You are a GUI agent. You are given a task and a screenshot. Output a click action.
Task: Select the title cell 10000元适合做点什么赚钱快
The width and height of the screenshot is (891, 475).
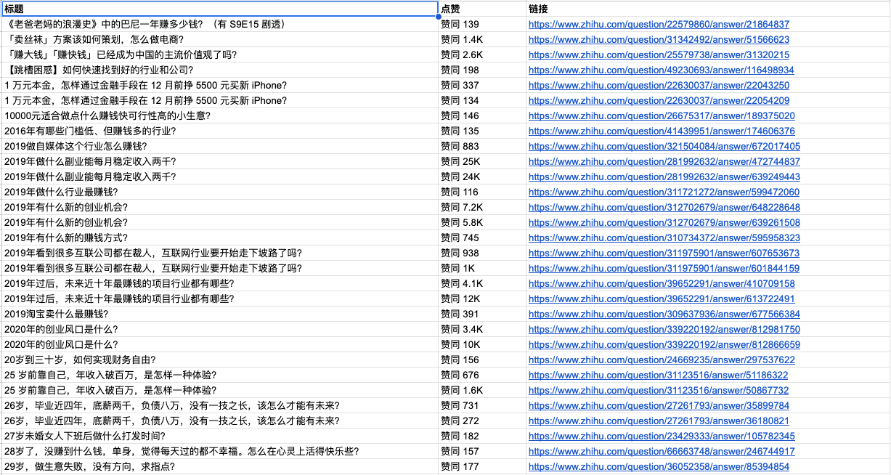pos(220,115)
